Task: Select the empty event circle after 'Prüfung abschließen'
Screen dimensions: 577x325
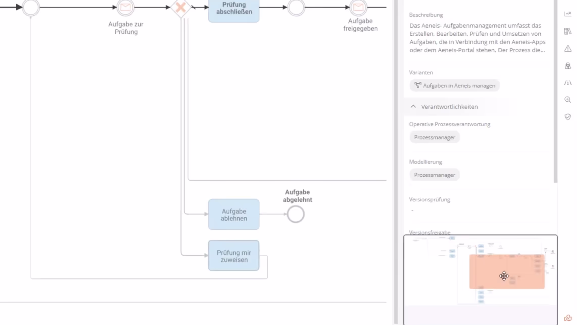Action: (296, 7)
